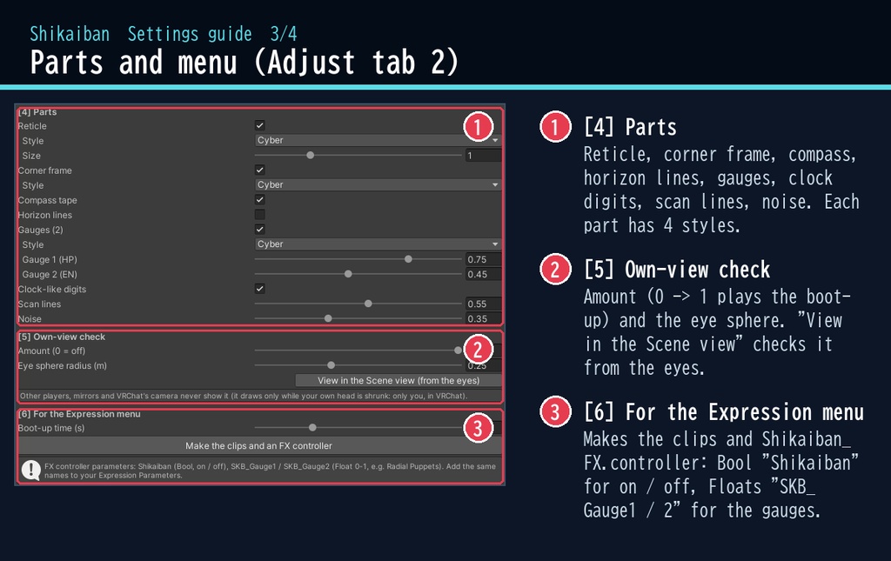Click the Reticle label
891x561 pixels.
tap(32, 126)
